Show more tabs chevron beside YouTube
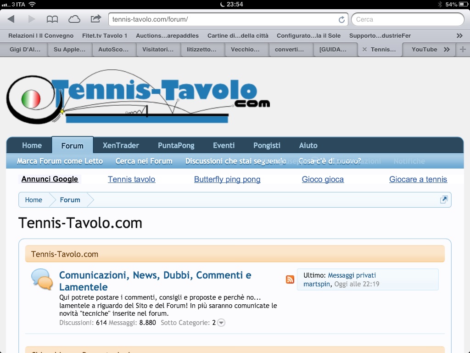The width and height of the screenshot is (470, 353). [x=447, y=50]
